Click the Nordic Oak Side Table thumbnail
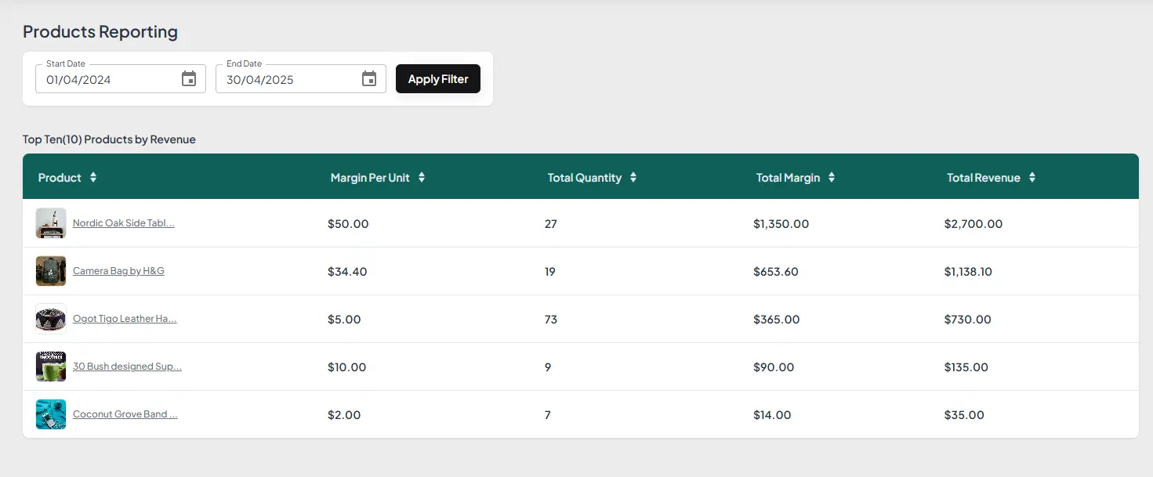The width and height of the screenshot is (1153, 477). (50, 223)
